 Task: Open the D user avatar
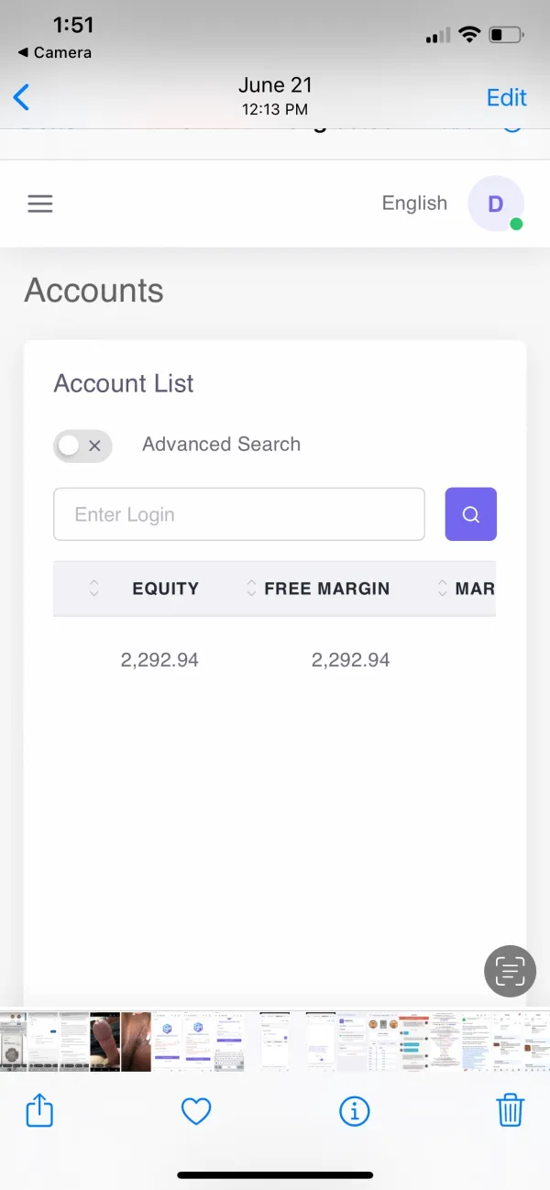pos(495,204)
